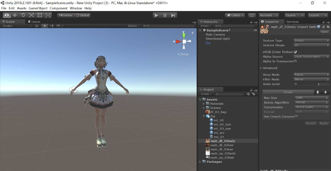This screenshot has width=331, height=171.
Task: Toggle the Hierarchy panel lock
Action: click(251, 22)
